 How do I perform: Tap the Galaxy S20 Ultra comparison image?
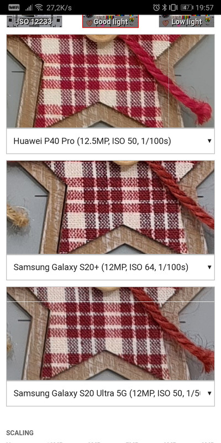pyautogui.click(x=110, y=333)
